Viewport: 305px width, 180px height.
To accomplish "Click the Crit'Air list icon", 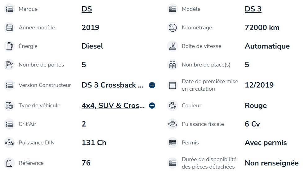I will [x=9, y=124].
